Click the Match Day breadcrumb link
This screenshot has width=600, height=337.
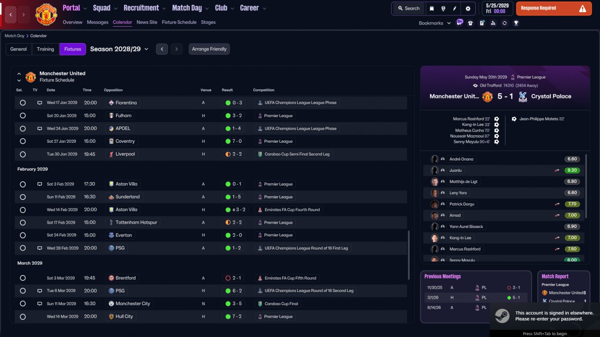(x=15, y=36)
